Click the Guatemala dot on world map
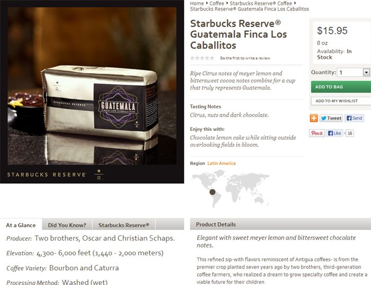371x285 pixels. (213, 192)
